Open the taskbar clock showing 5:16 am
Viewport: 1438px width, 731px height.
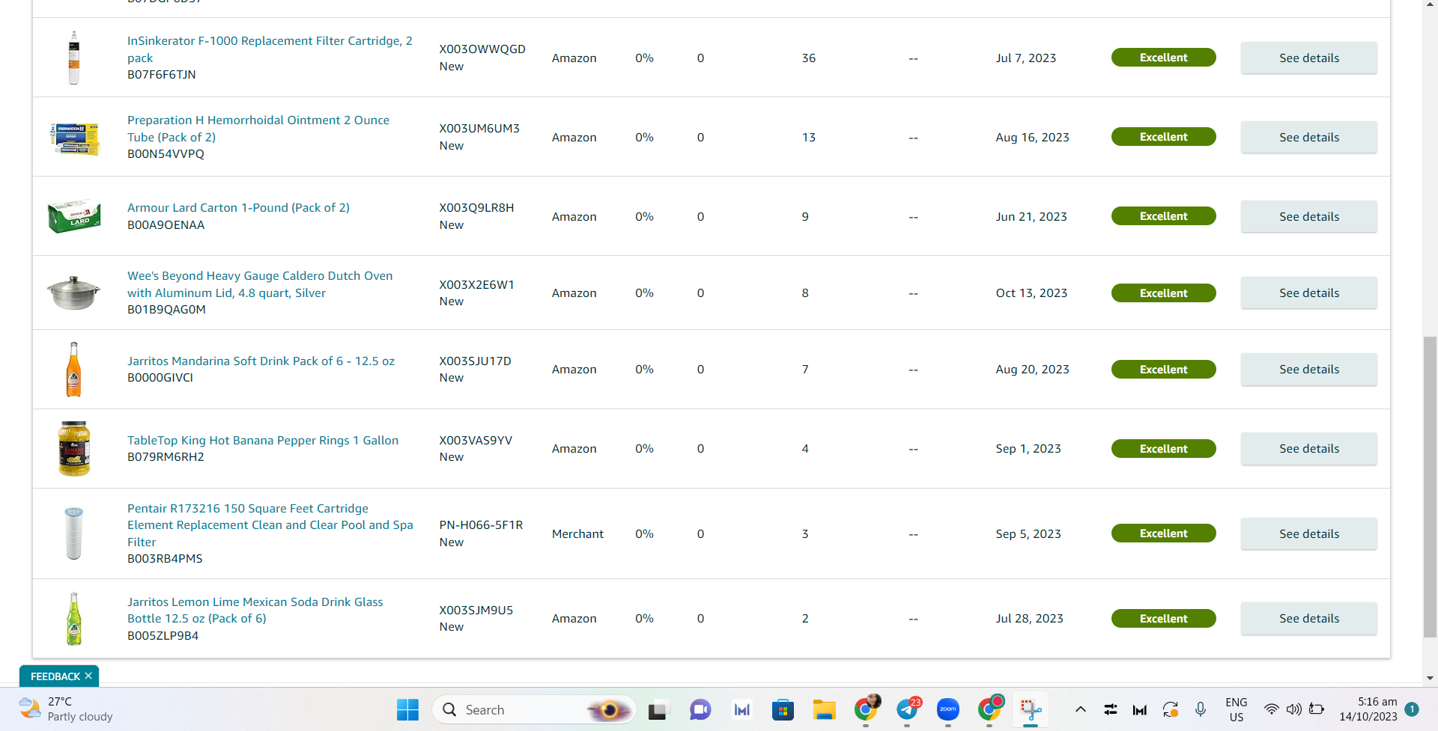[1368, 709]
